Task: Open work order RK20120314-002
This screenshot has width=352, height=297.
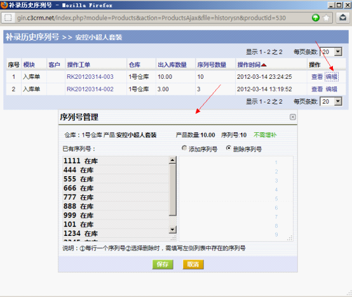Action: 90,89
